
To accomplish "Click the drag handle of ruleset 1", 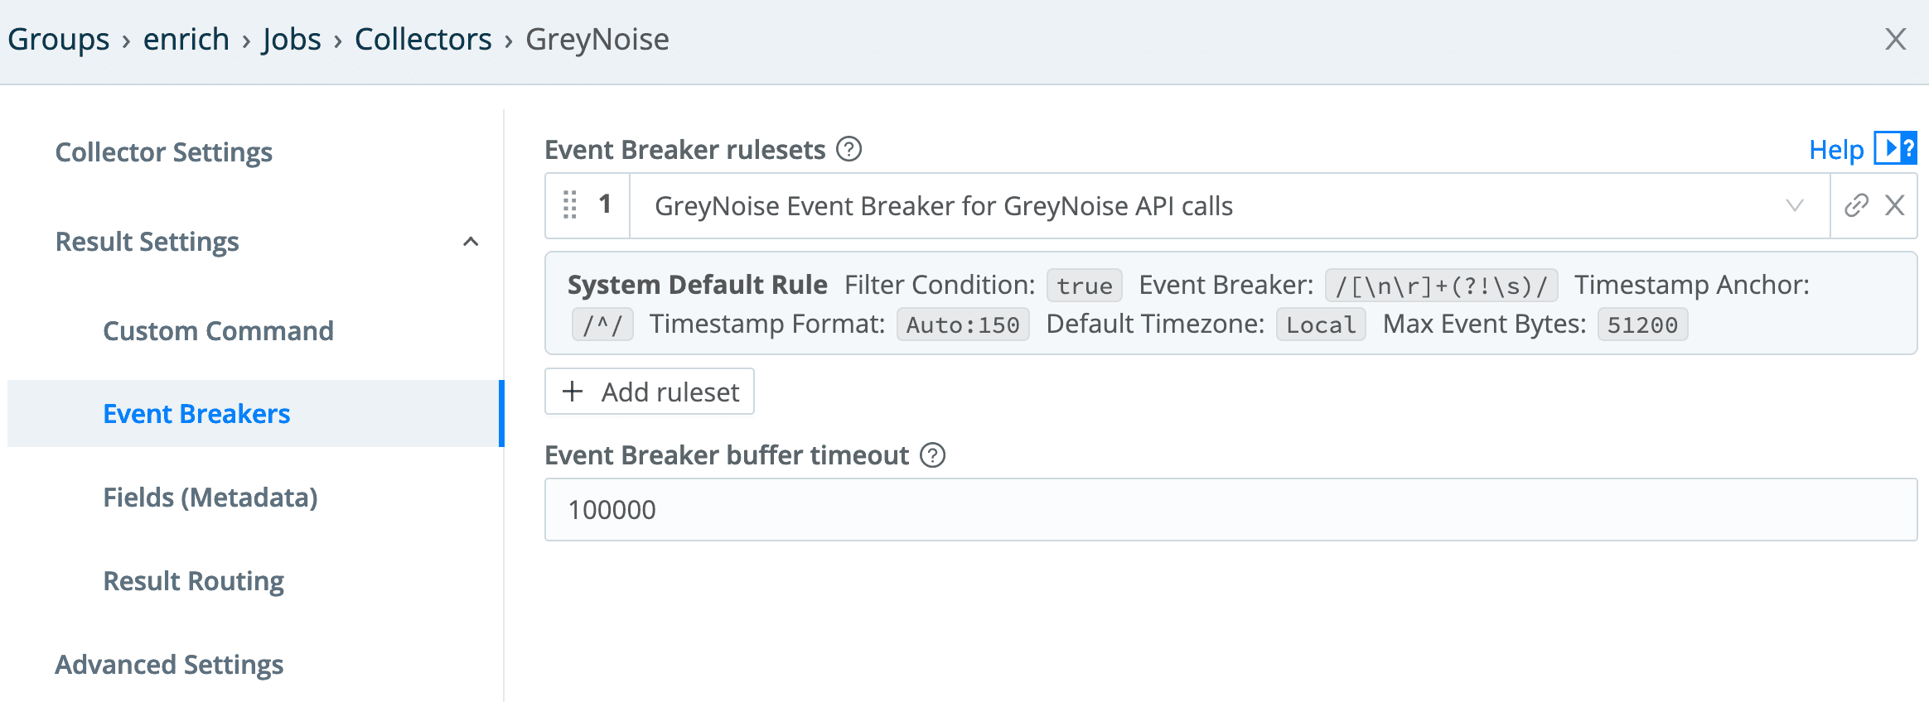I will (x=570, y=204).
